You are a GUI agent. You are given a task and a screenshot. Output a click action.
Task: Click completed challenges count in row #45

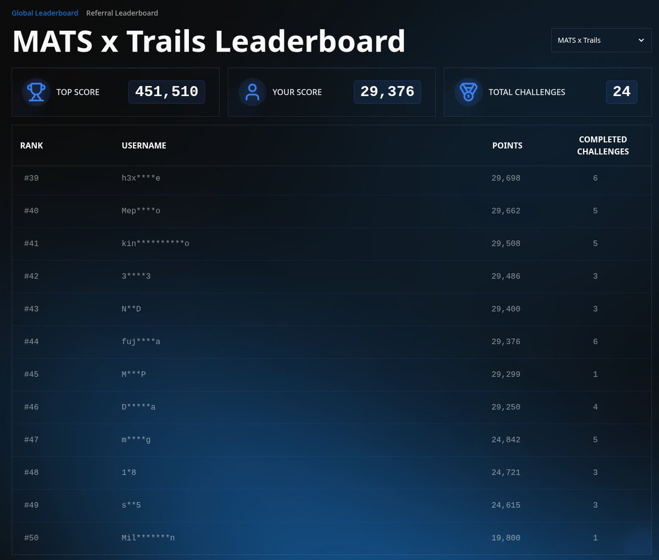click(x=595, y=375)
